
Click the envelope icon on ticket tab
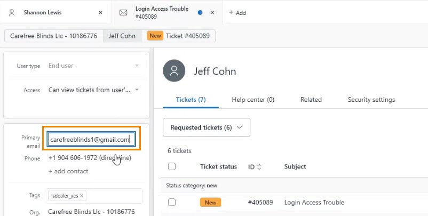coord(123,12)
